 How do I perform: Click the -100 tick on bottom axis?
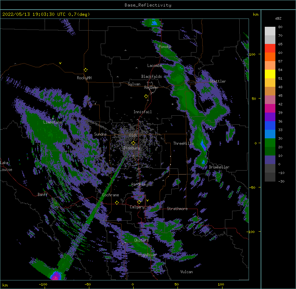[43, 284]
